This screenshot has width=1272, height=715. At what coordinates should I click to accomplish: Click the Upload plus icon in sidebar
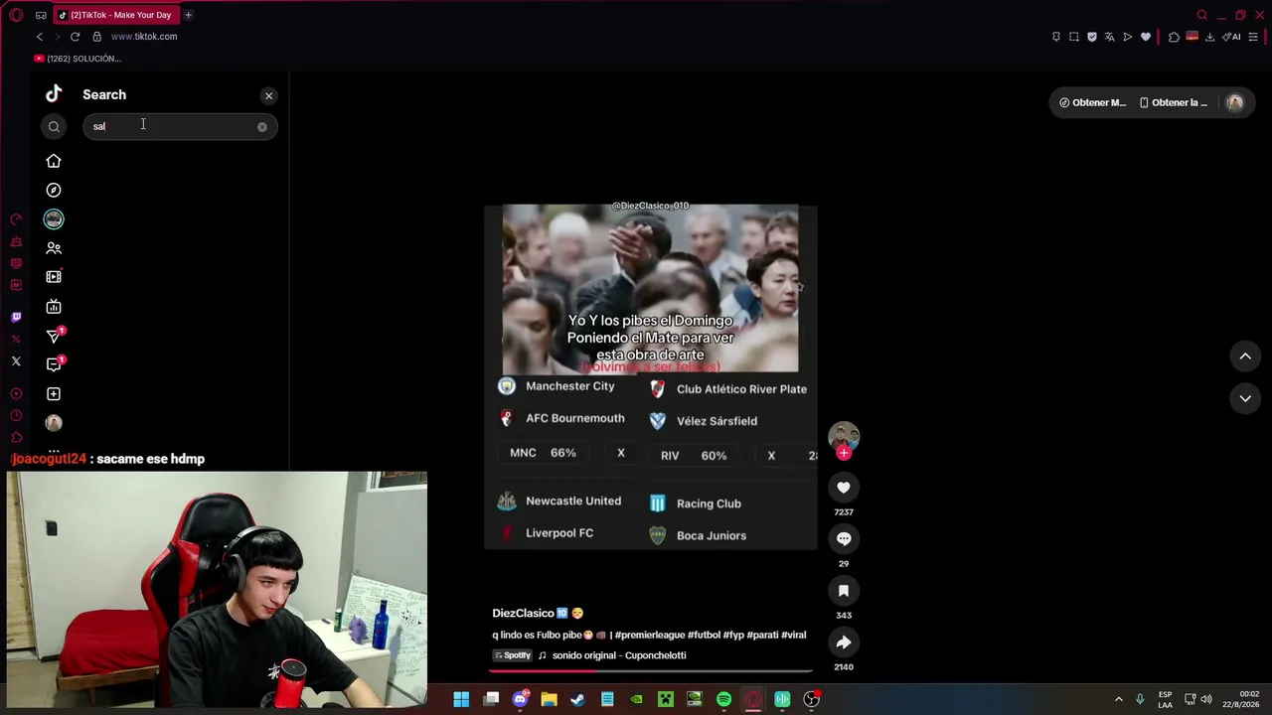click(x=54, y=394)
